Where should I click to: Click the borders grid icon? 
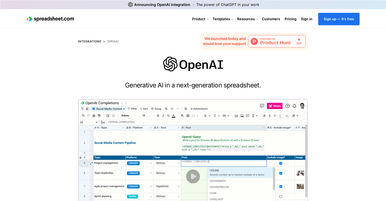pyautogui.click(x=188, y=116)
